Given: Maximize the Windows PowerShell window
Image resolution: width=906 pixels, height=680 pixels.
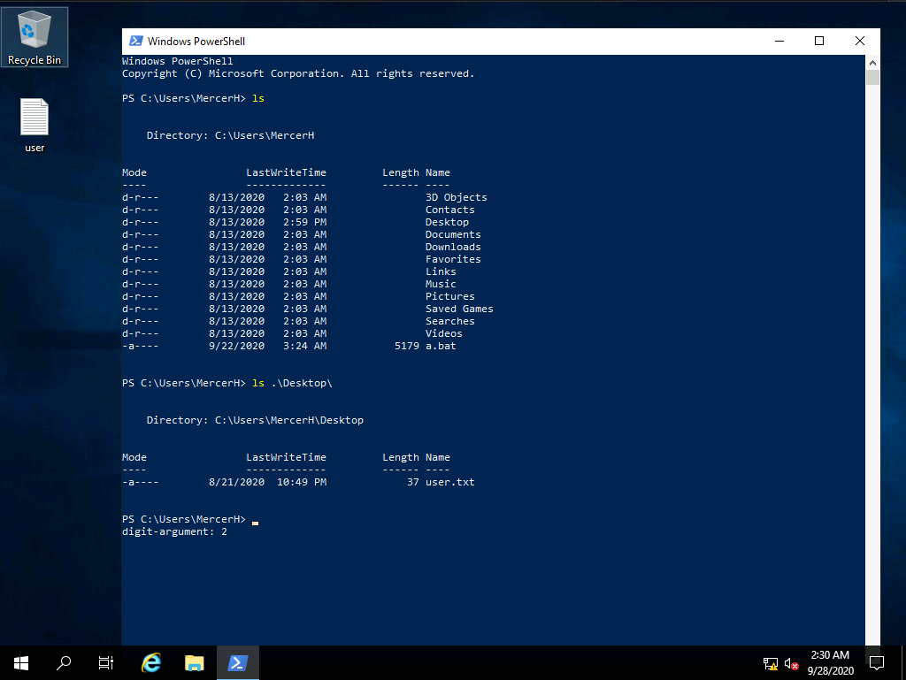Looking at the screenshot, I should 819,41.
